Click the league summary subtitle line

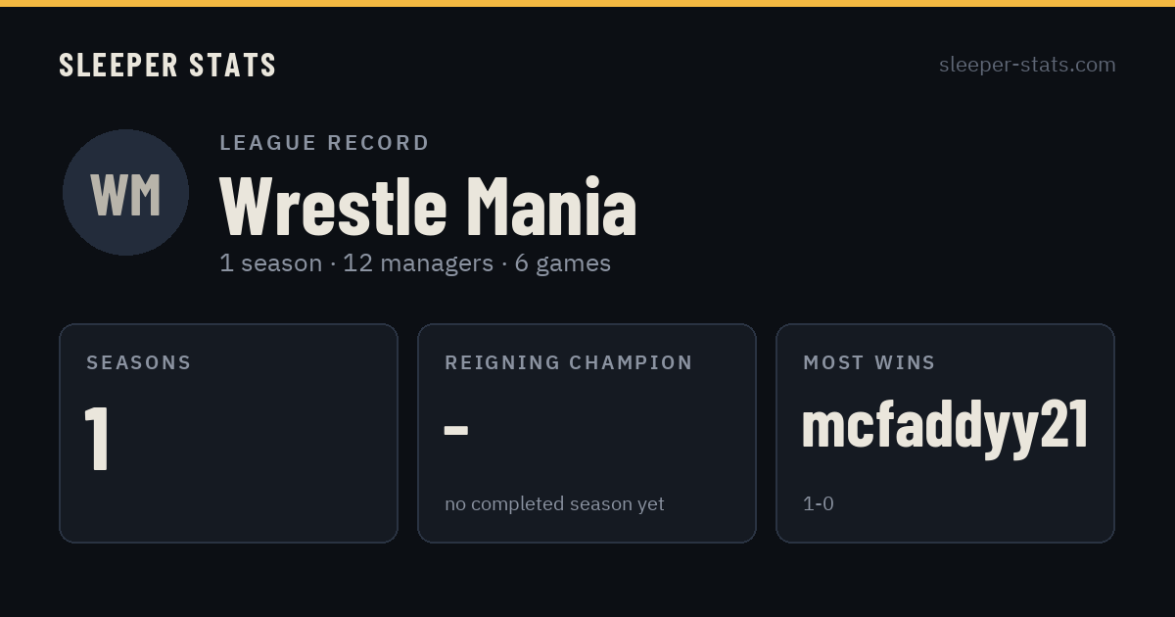415,263
